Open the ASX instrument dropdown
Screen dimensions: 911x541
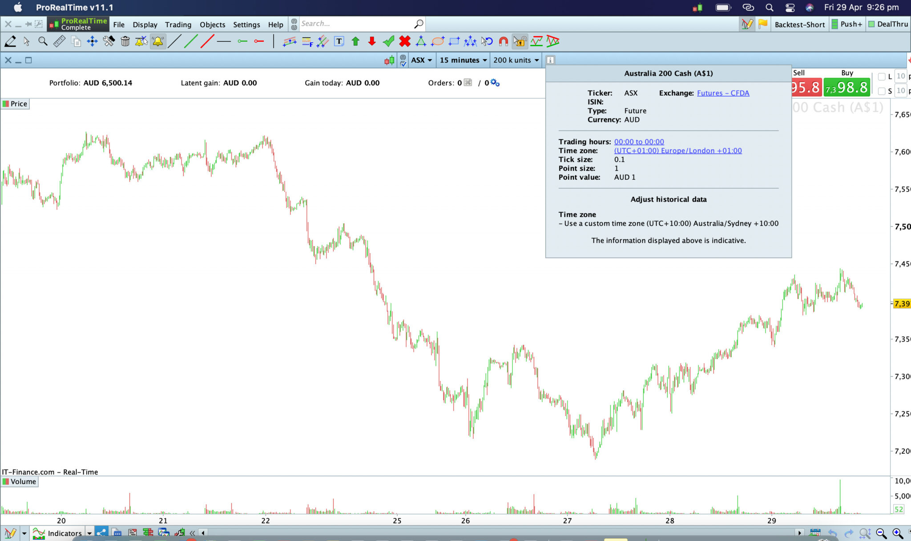coord(421,60)
